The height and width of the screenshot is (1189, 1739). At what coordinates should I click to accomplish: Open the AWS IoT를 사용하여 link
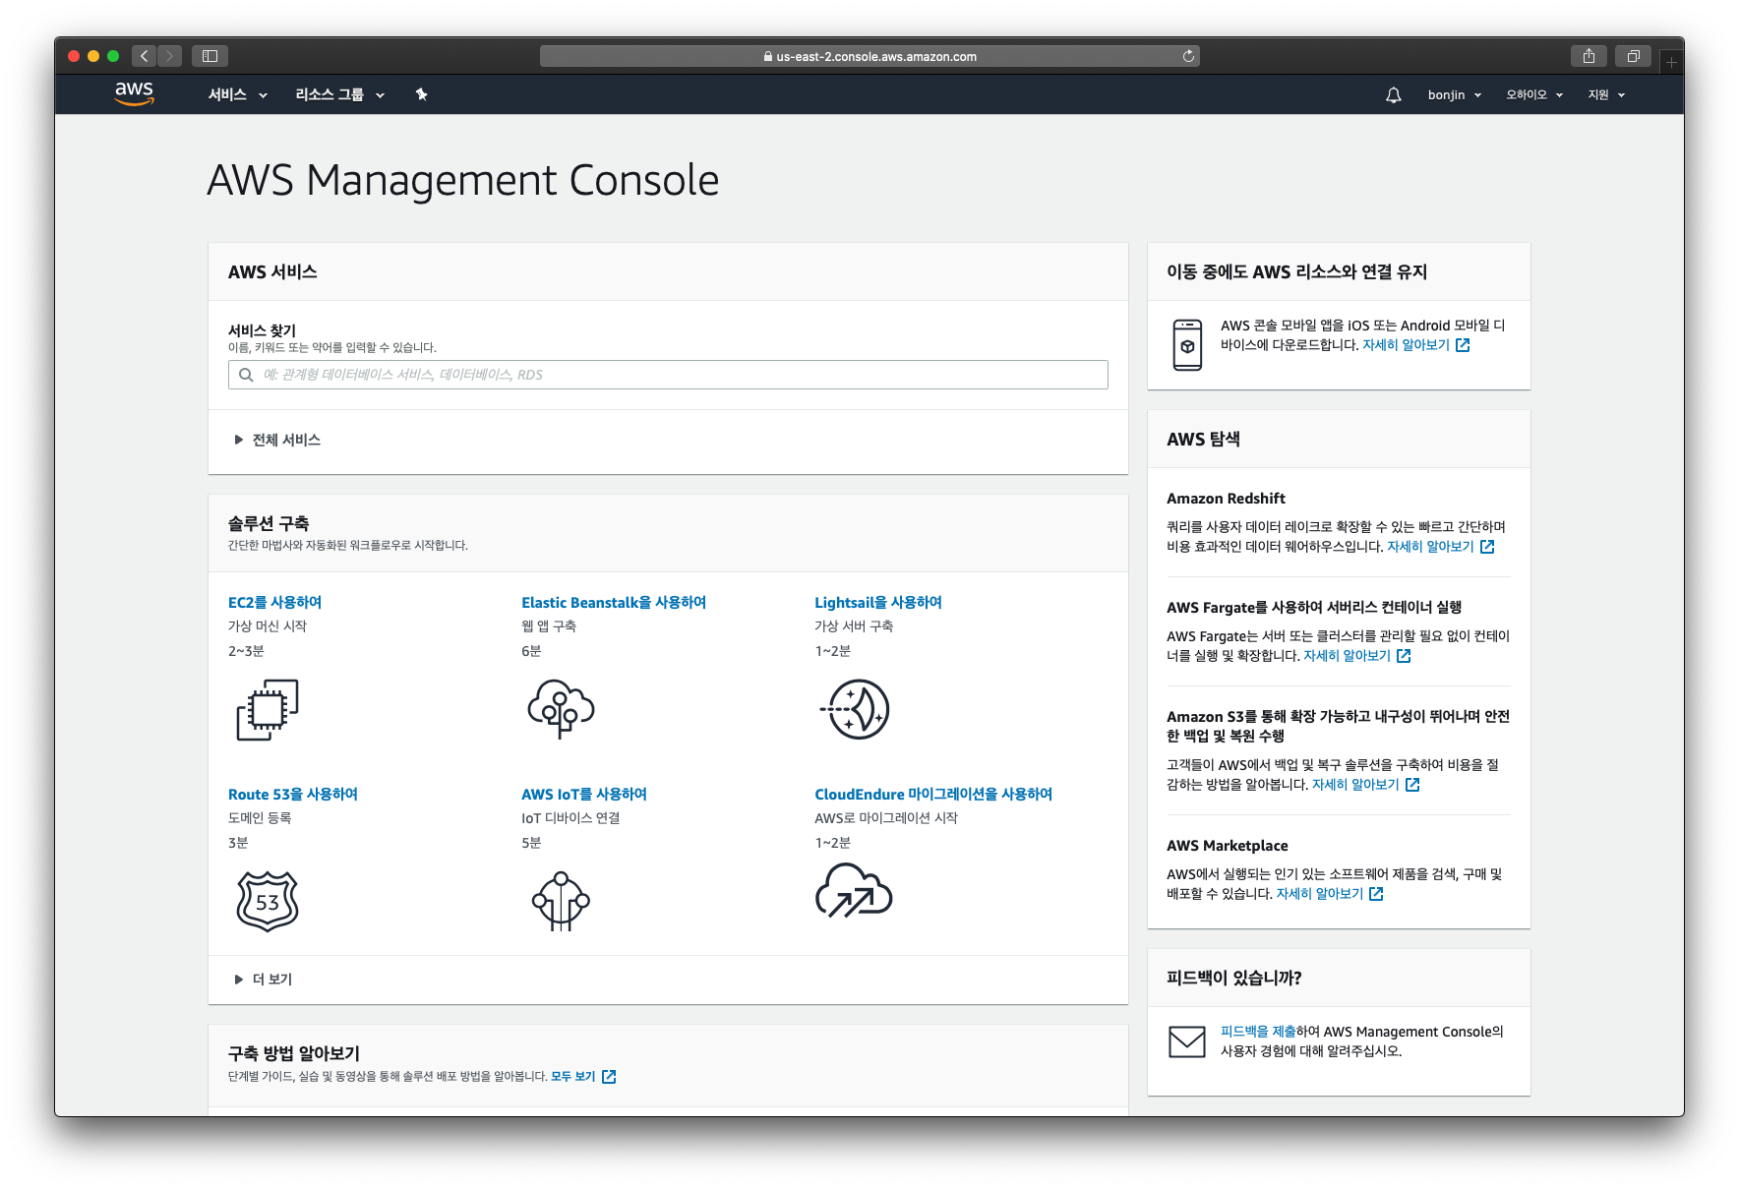click(584, 794)
